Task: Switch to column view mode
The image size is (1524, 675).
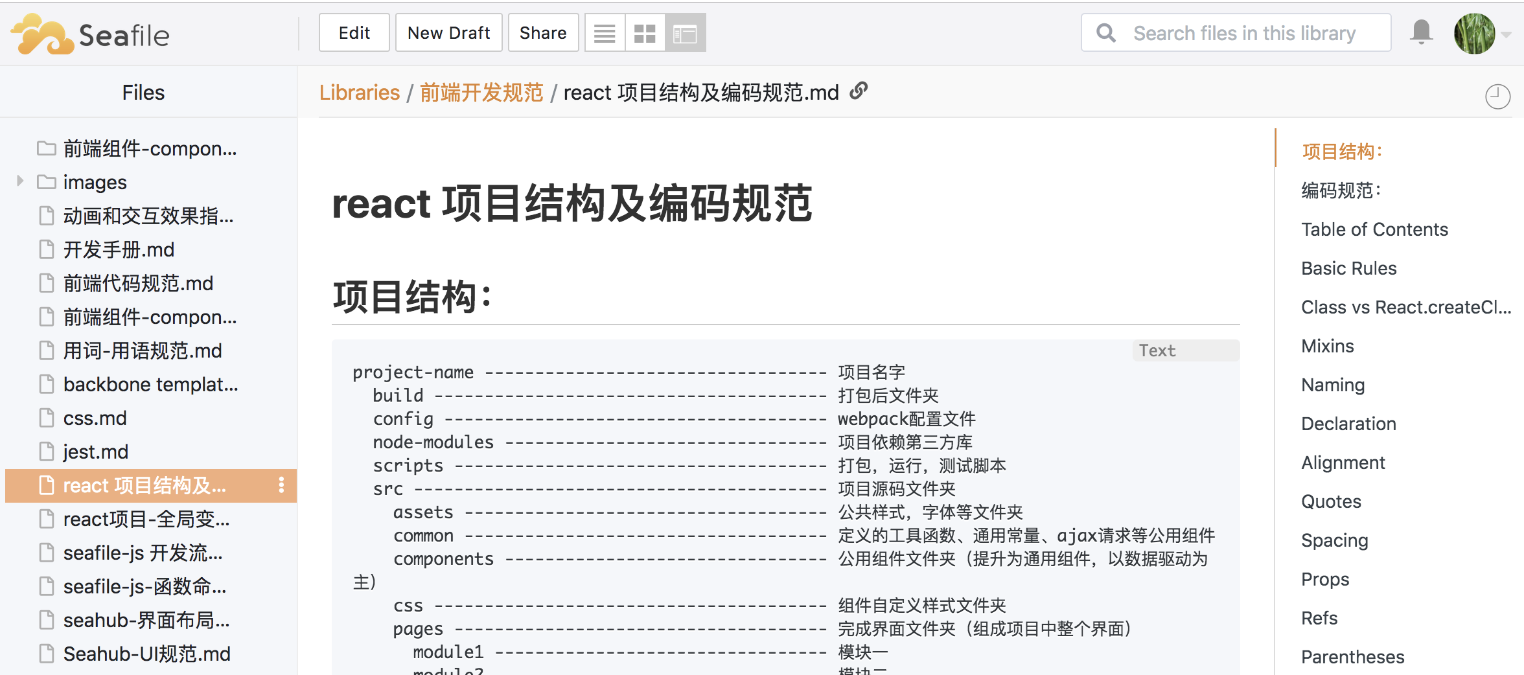Action: click(685, 33)
